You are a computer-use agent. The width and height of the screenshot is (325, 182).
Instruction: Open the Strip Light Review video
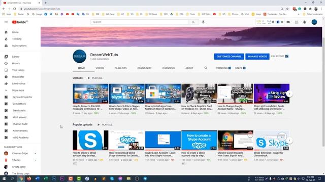coord(272,94)
